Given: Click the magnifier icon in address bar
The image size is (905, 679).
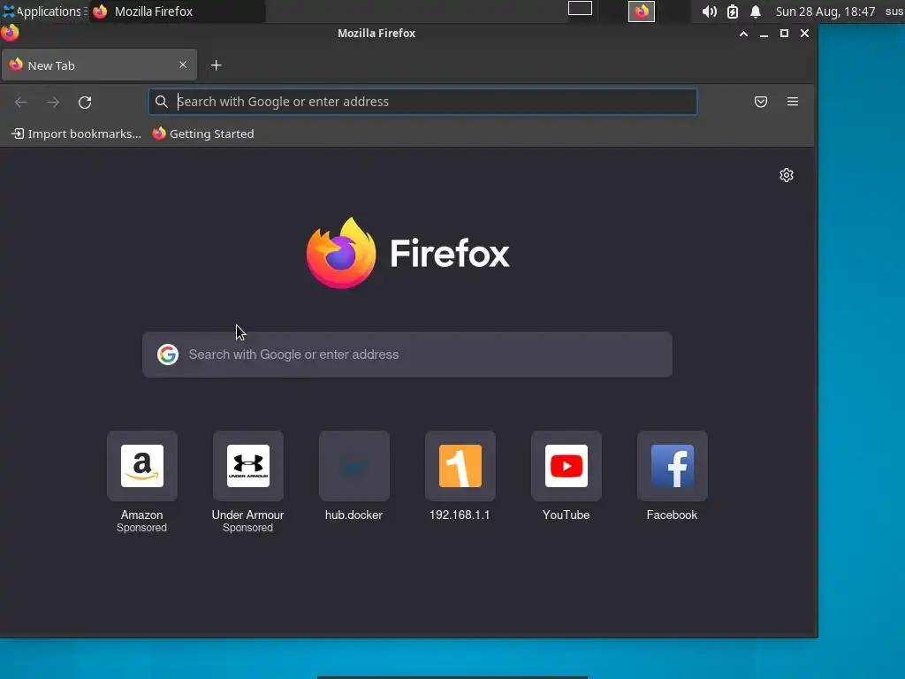Looking at the screenshot, I should click(162, 102).
